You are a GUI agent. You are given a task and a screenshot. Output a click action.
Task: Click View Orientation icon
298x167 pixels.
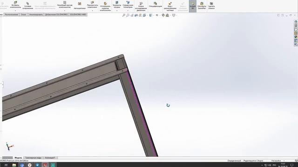pos(144,15)
